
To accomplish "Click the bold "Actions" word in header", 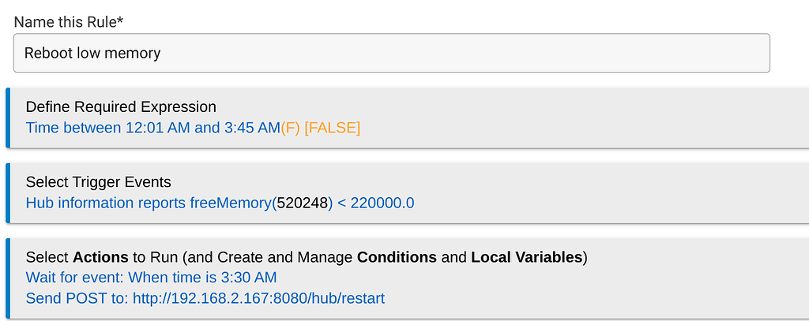I will [100, 257].
